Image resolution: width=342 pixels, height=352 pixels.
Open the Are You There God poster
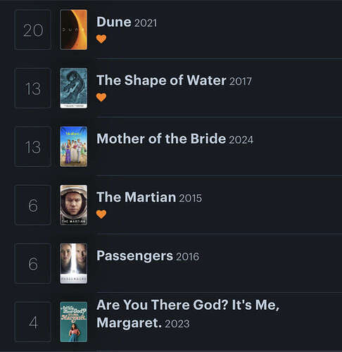(74, 322)
